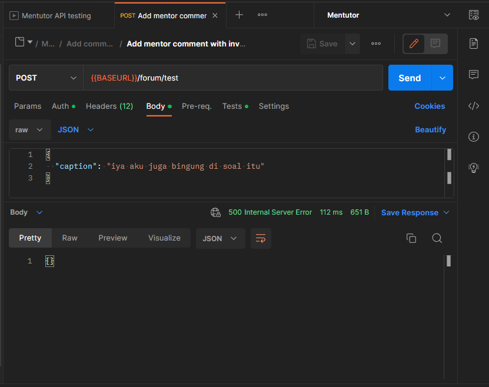Search within the response
The image size is (489, 387).
click(x=437, y=238)
